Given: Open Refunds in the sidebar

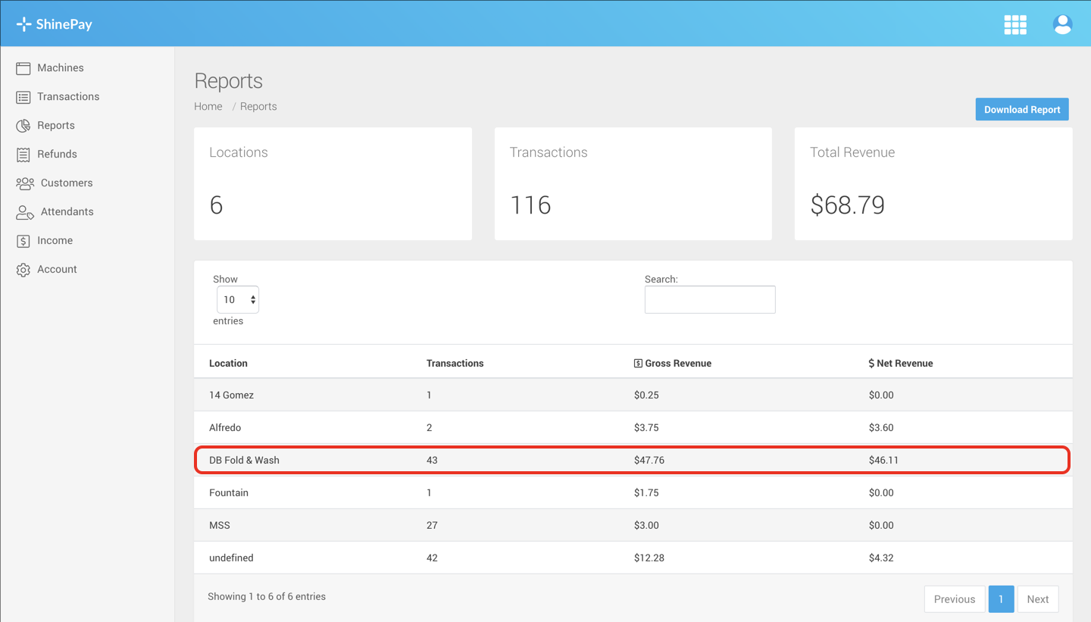Looking at the screenshot, I should point(57,154).
